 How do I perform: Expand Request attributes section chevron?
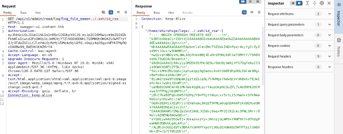(329, 14)
